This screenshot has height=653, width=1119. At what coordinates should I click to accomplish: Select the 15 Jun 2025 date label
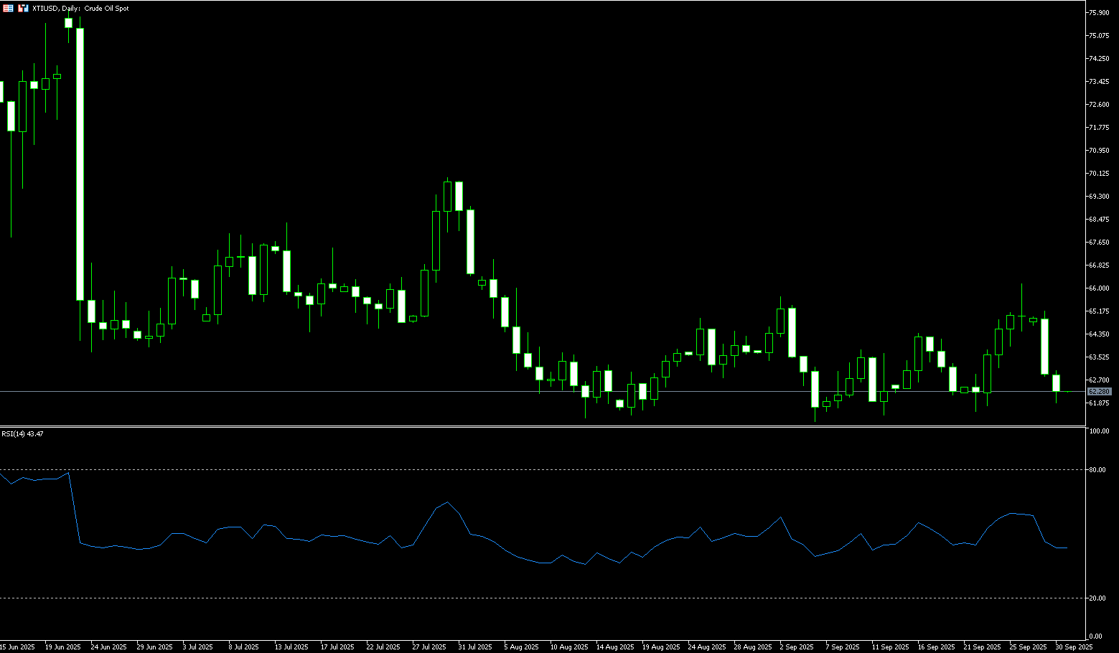(x=18, y=647)
